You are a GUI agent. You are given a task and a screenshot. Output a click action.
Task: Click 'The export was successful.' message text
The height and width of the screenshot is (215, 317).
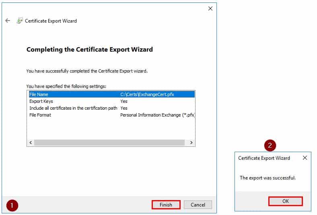click(x=268, y=178)
